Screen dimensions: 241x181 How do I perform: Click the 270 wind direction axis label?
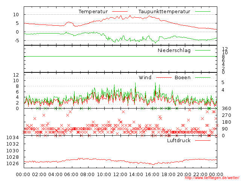(x=226, y=115)
